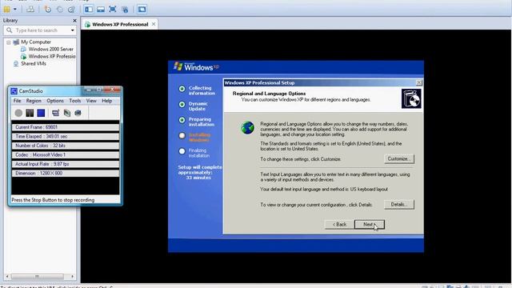Click the Regional and Language Options heading

(269, 94)
